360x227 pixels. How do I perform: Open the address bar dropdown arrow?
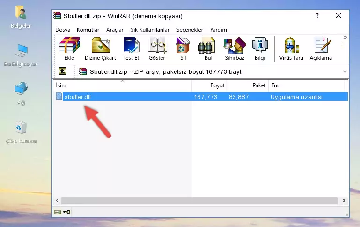point(345,71)
